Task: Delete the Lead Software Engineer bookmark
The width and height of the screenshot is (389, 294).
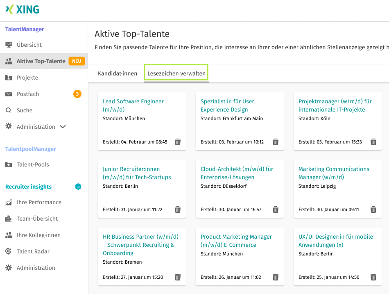Action: pyautogui.click(x=178, y=142)
